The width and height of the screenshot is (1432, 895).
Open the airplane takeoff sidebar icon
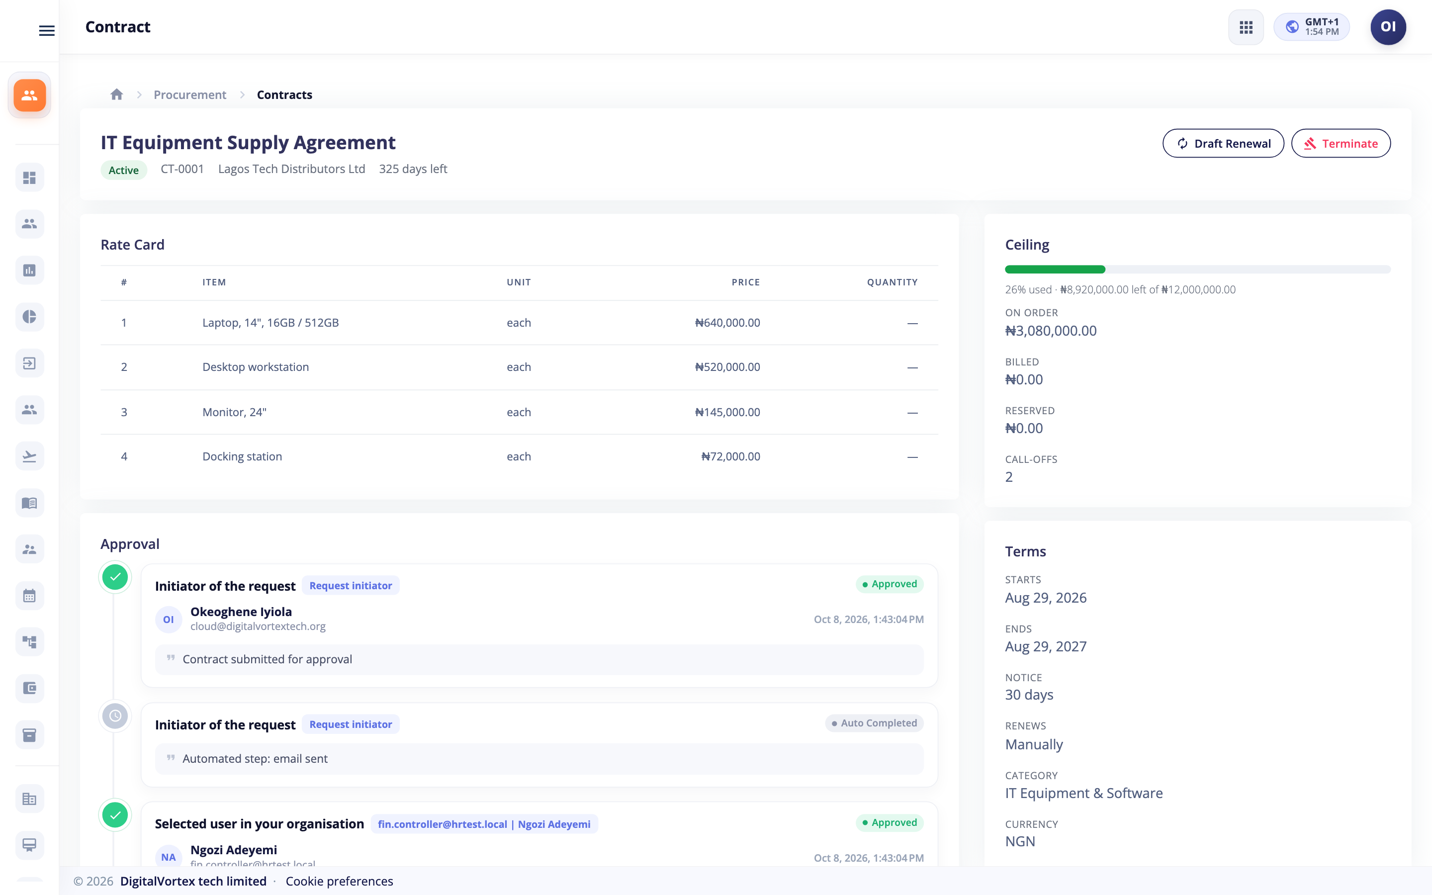coord(30,456)
